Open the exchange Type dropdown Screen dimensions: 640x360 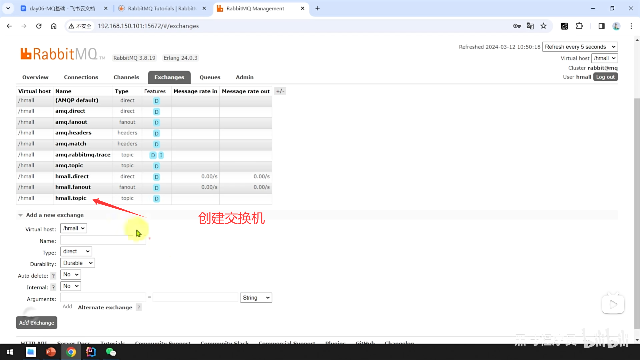(76, 251)
